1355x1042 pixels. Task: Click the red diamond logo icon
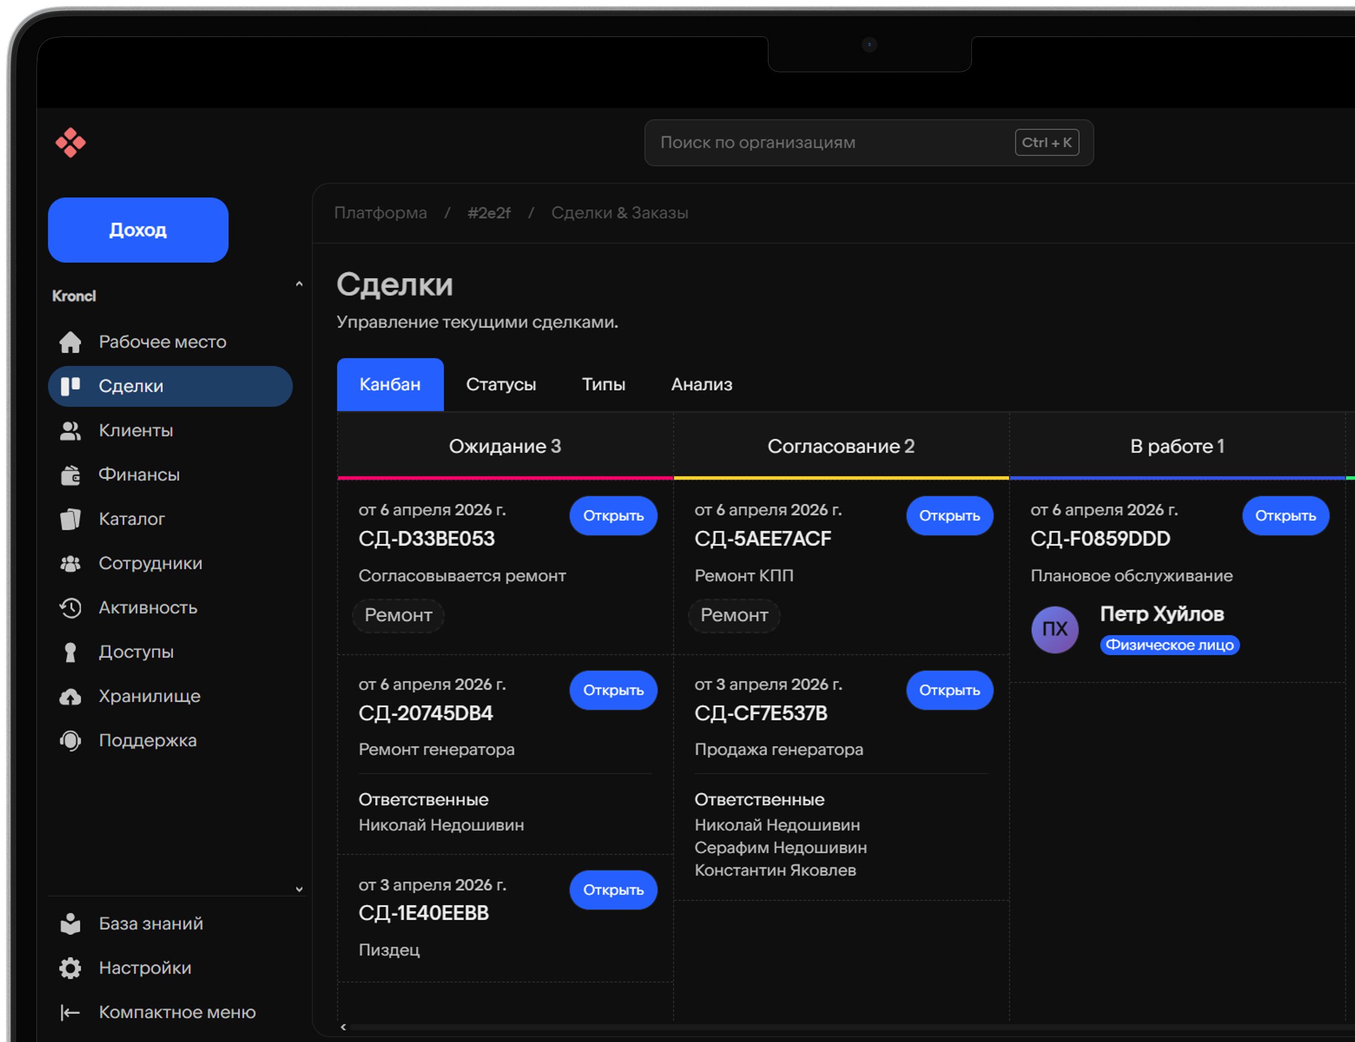(x=71, y=143)
